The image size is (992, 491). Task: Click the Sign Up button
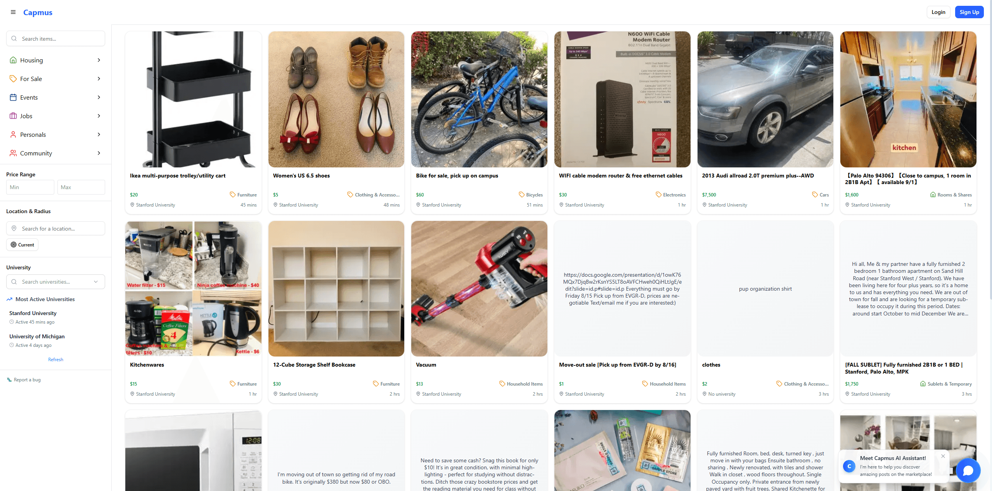pyautogui.click(x=969, y=12)
